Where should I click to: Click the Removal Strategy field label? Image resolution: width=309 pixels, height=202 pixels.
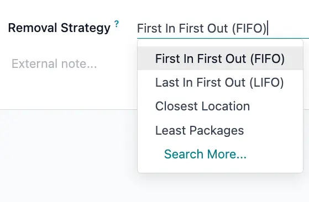[x=59, y=28]
